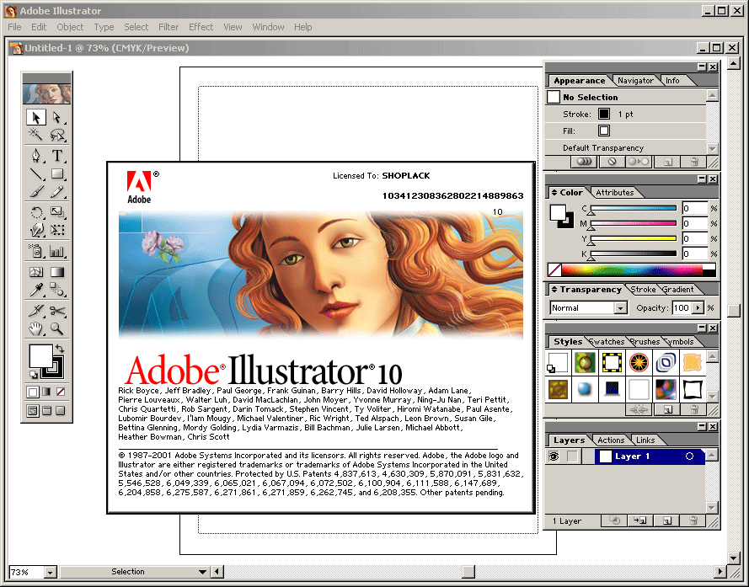Select the Blend tool
Screen dimensions: 749x587
(x=57, y=290)
